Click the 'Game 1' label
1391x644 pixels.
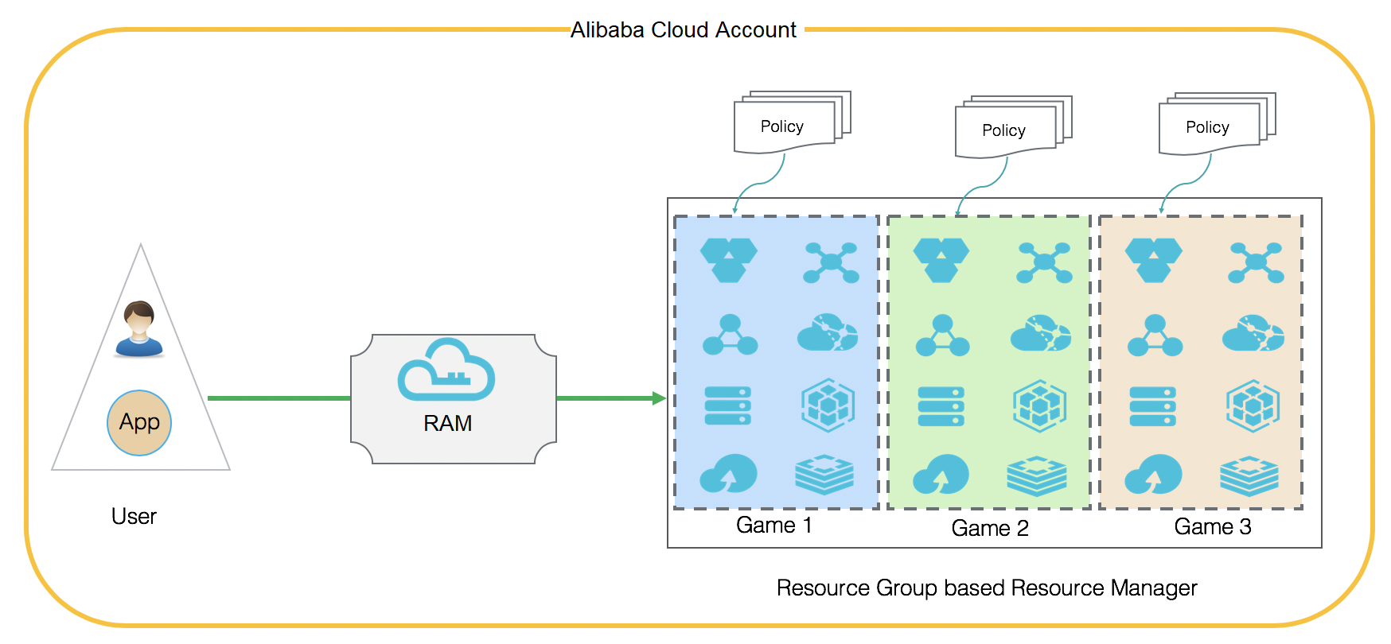coord(774,526)
